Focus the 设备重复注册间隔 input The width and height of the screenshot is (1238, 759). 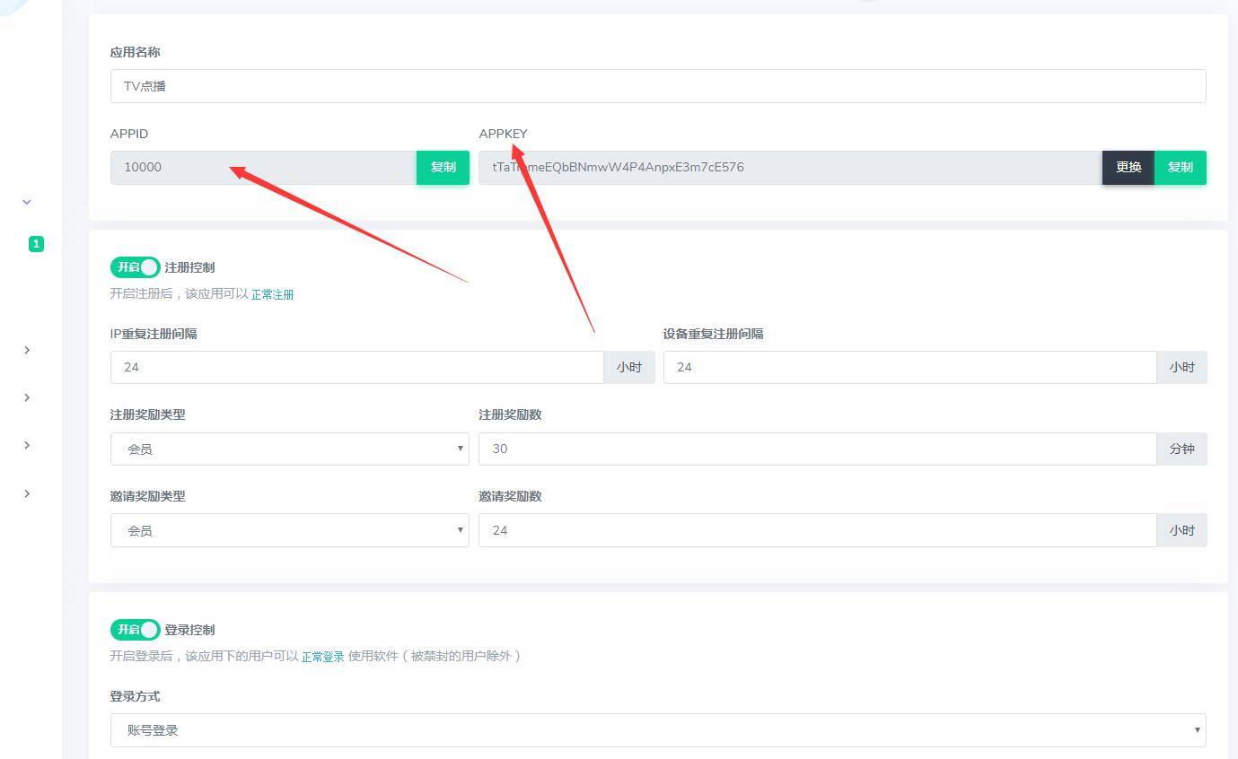(909, 367)
